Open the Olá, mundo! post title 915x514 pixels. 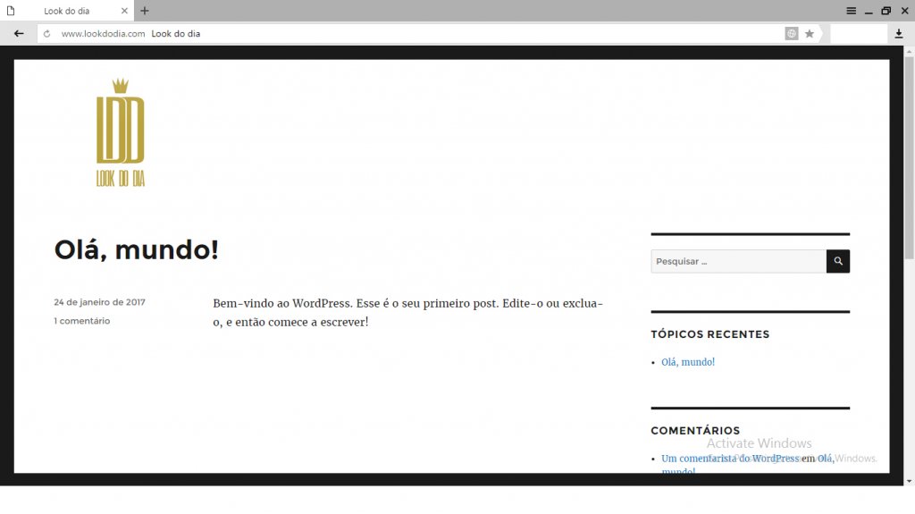[x=137, y=250]
